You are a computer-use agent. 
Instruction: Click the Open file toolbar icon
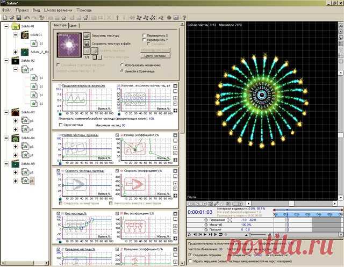point(12,18)
